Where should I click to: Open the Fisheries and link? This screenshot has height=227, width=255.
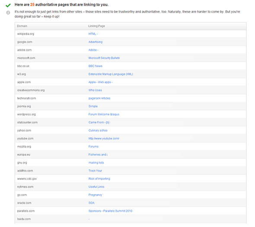coord(98,155)
